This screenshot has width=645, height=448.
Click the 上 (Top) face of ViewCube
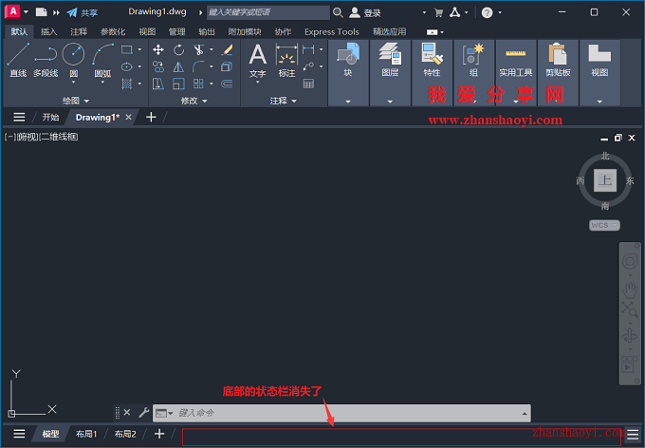point(605,180)
